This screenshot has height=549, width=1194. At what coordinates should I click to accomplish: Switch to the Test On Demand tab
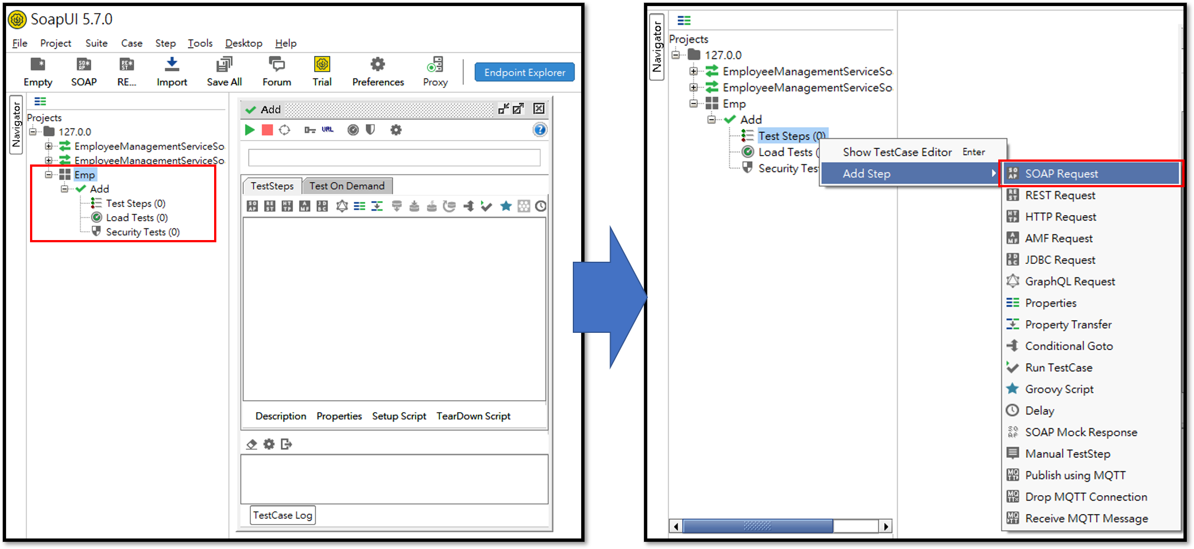(x=347, y=186)
